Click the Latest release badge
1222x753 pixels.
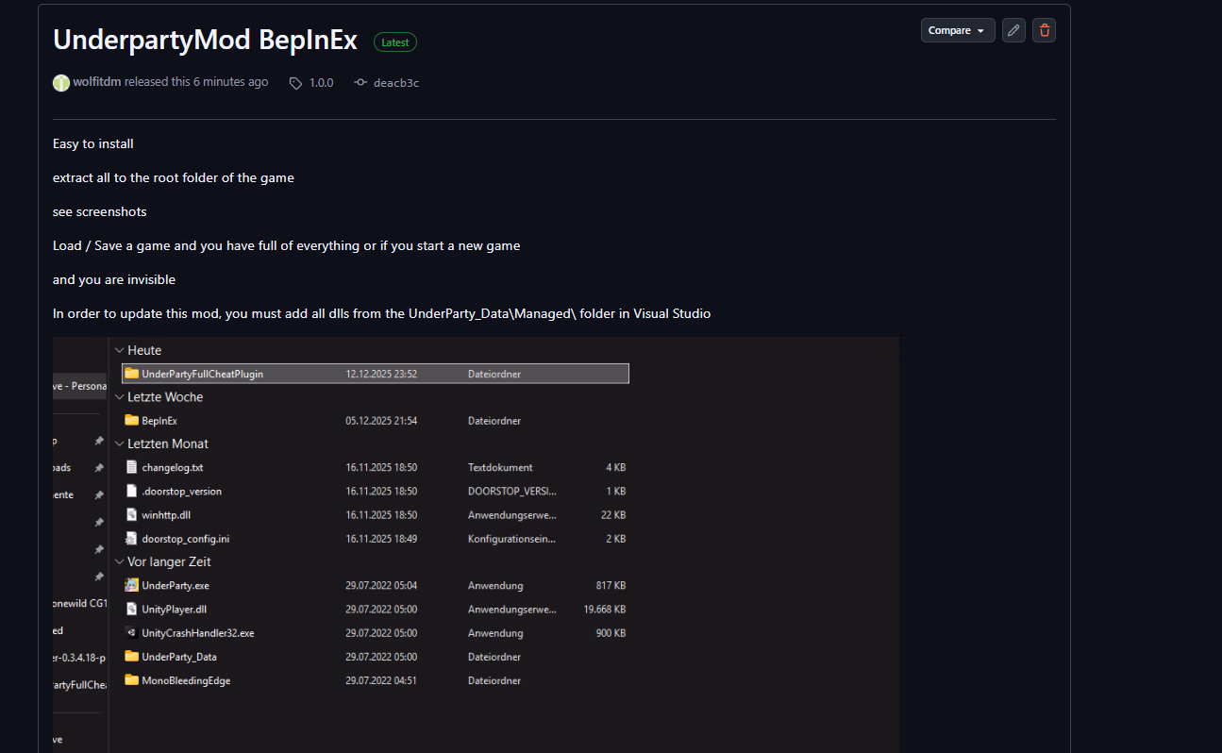tap(394, 42)
